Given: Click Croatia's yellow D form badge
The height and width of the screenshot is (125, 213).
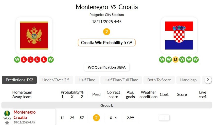Looking at the screenshot, I should 175,59.
